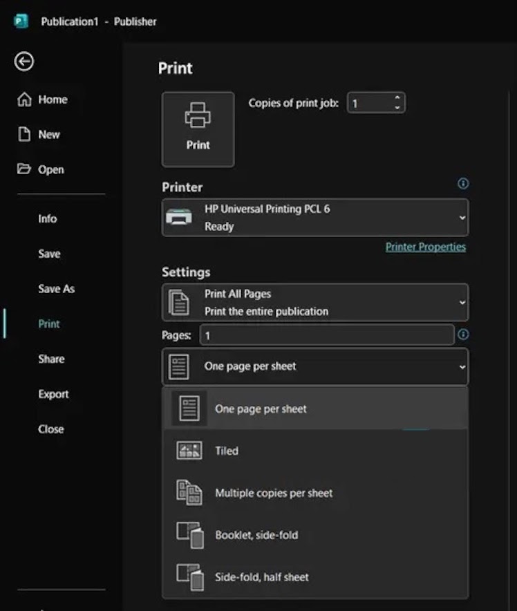This screenshot has height=611, width=517.
Task: Click the page icon in the collapsed layout dropdown
Action: click(x=179, y=367)
